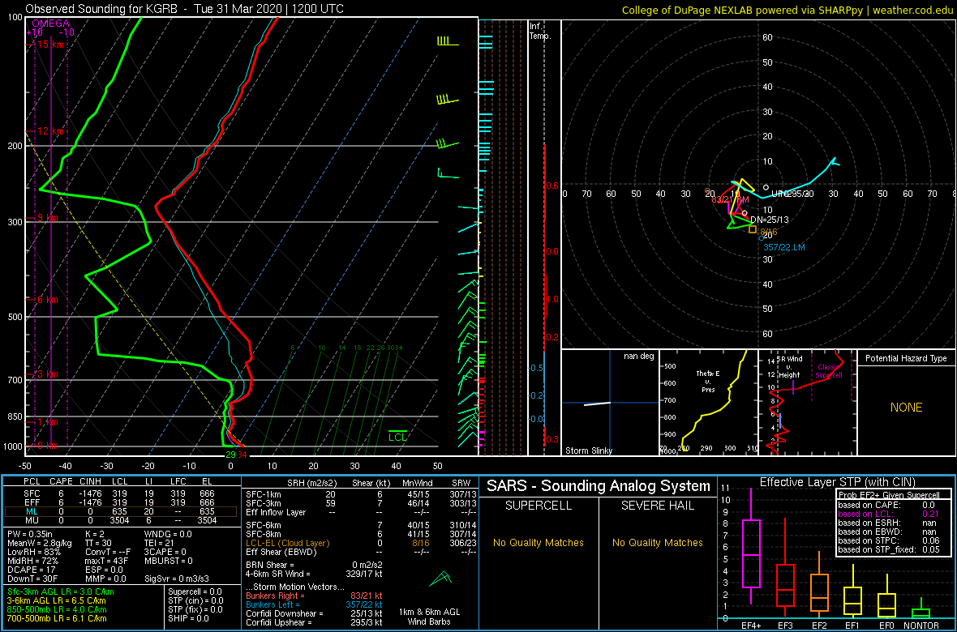Click the 'Storm Slinky' panel label
The height and width of the screenshot is (632, 957).
(x=589, y=451)
